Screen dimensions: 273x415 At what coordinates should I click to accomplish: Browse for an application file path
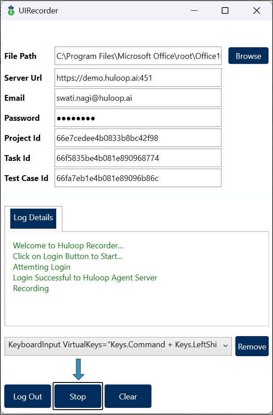(248, 56)
